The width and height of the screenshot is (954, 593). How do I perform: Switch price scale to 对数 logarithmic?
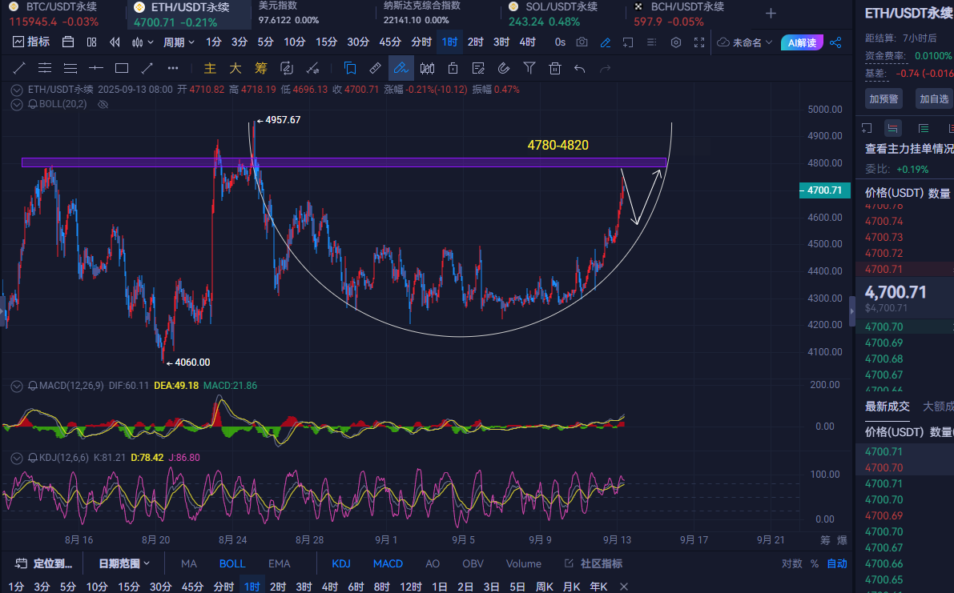pyautogui.click(x=791, y=564)
